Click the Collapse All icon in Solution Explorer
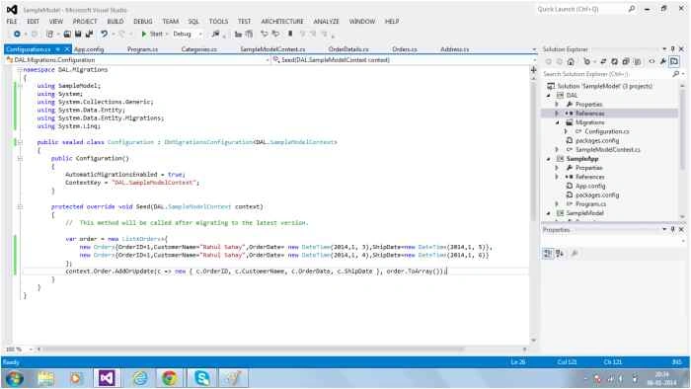 625,61
